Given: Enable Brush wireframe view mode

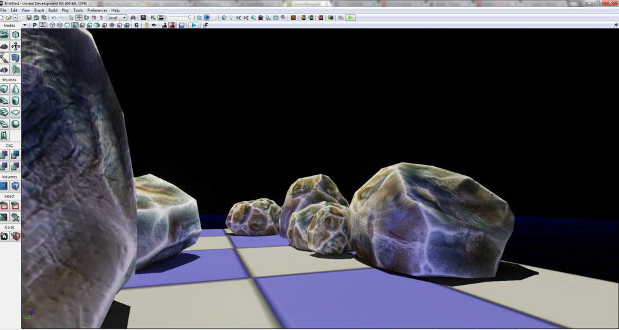Looking at the screenshot, I should tap(52, 25).
